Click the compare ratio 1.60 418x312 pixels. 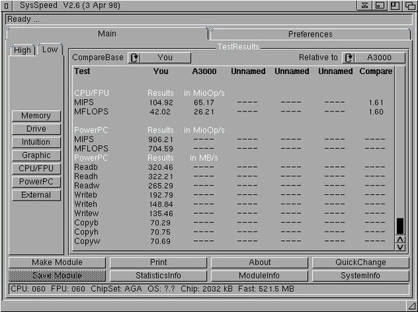pyautogui.click(x=376, y=112)
